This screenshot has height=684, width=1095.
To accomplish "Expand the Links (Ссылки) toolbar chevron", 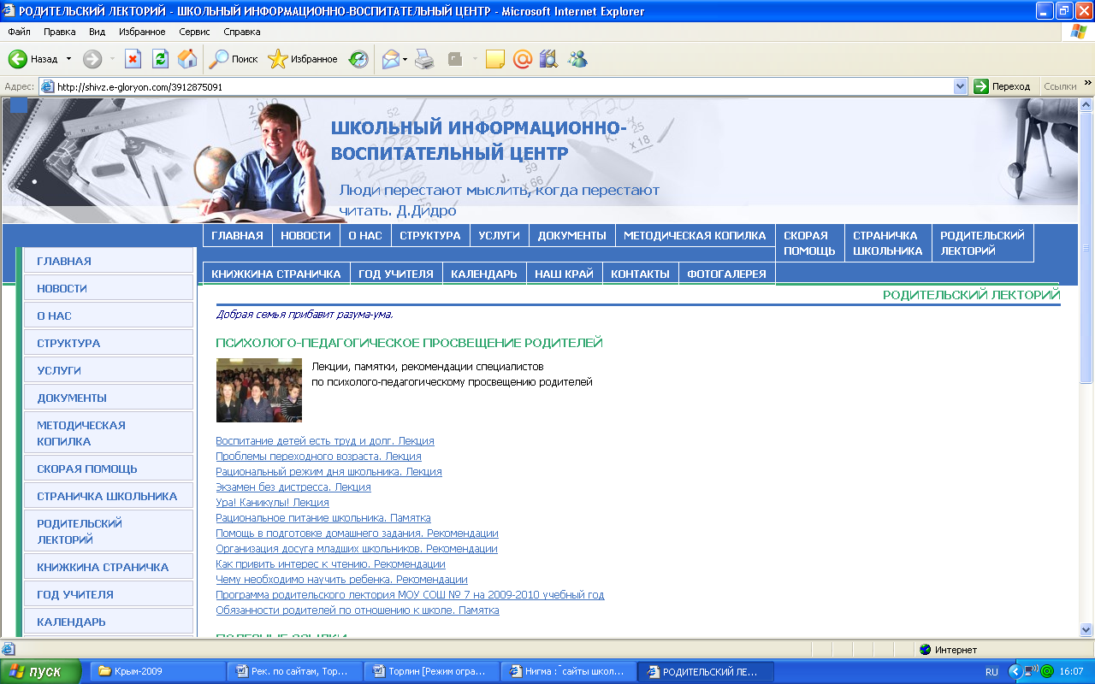I will coord(1087,84).
